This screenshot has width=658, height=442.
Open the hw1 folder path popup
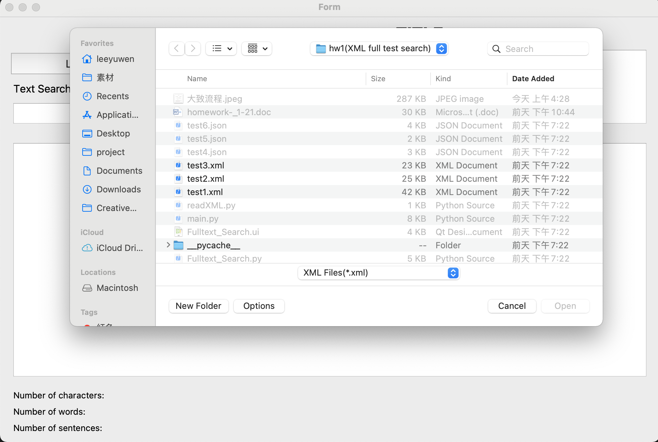pos(379,49)
